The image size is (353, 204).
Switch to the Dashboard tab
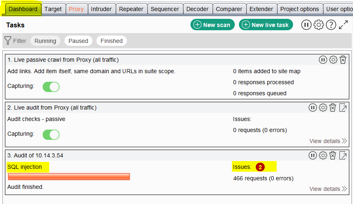23,9
